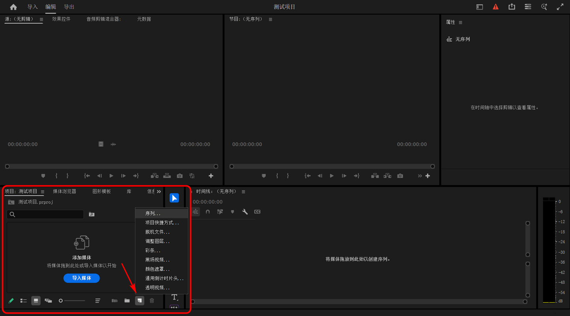Screen dimensions: 570x316
Task: Click the 导入媒体 button
Action: point(82,278)
